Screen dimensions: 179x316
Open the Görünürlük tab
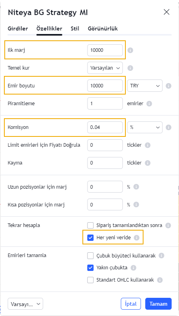point(103,28)
